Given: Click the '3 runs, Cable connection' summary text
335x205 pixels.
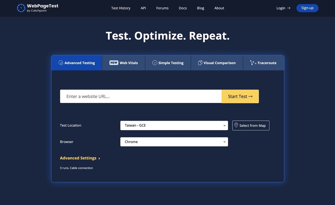Looking at the screenshot, I should pyautogui.click(x=76, y=168).
